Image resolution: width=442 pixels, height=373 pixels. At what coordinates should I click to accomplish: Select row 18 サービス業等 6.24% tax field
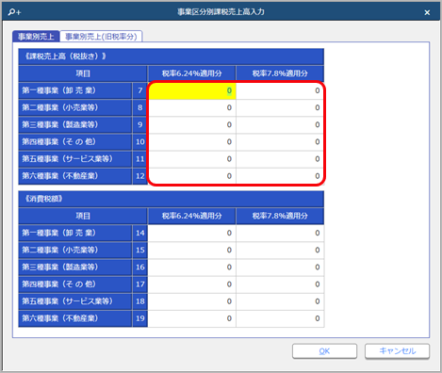pyautogui.click(x=191, y=301)
